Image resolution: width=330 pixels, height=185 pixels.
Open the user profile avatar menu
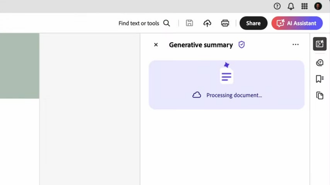pyautogui.click(x=318, y=6)
